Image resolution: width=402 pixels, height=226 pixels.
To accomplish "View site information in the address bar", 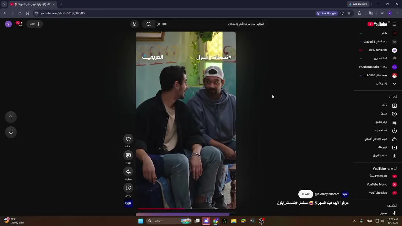I will [x=36, y=13].
